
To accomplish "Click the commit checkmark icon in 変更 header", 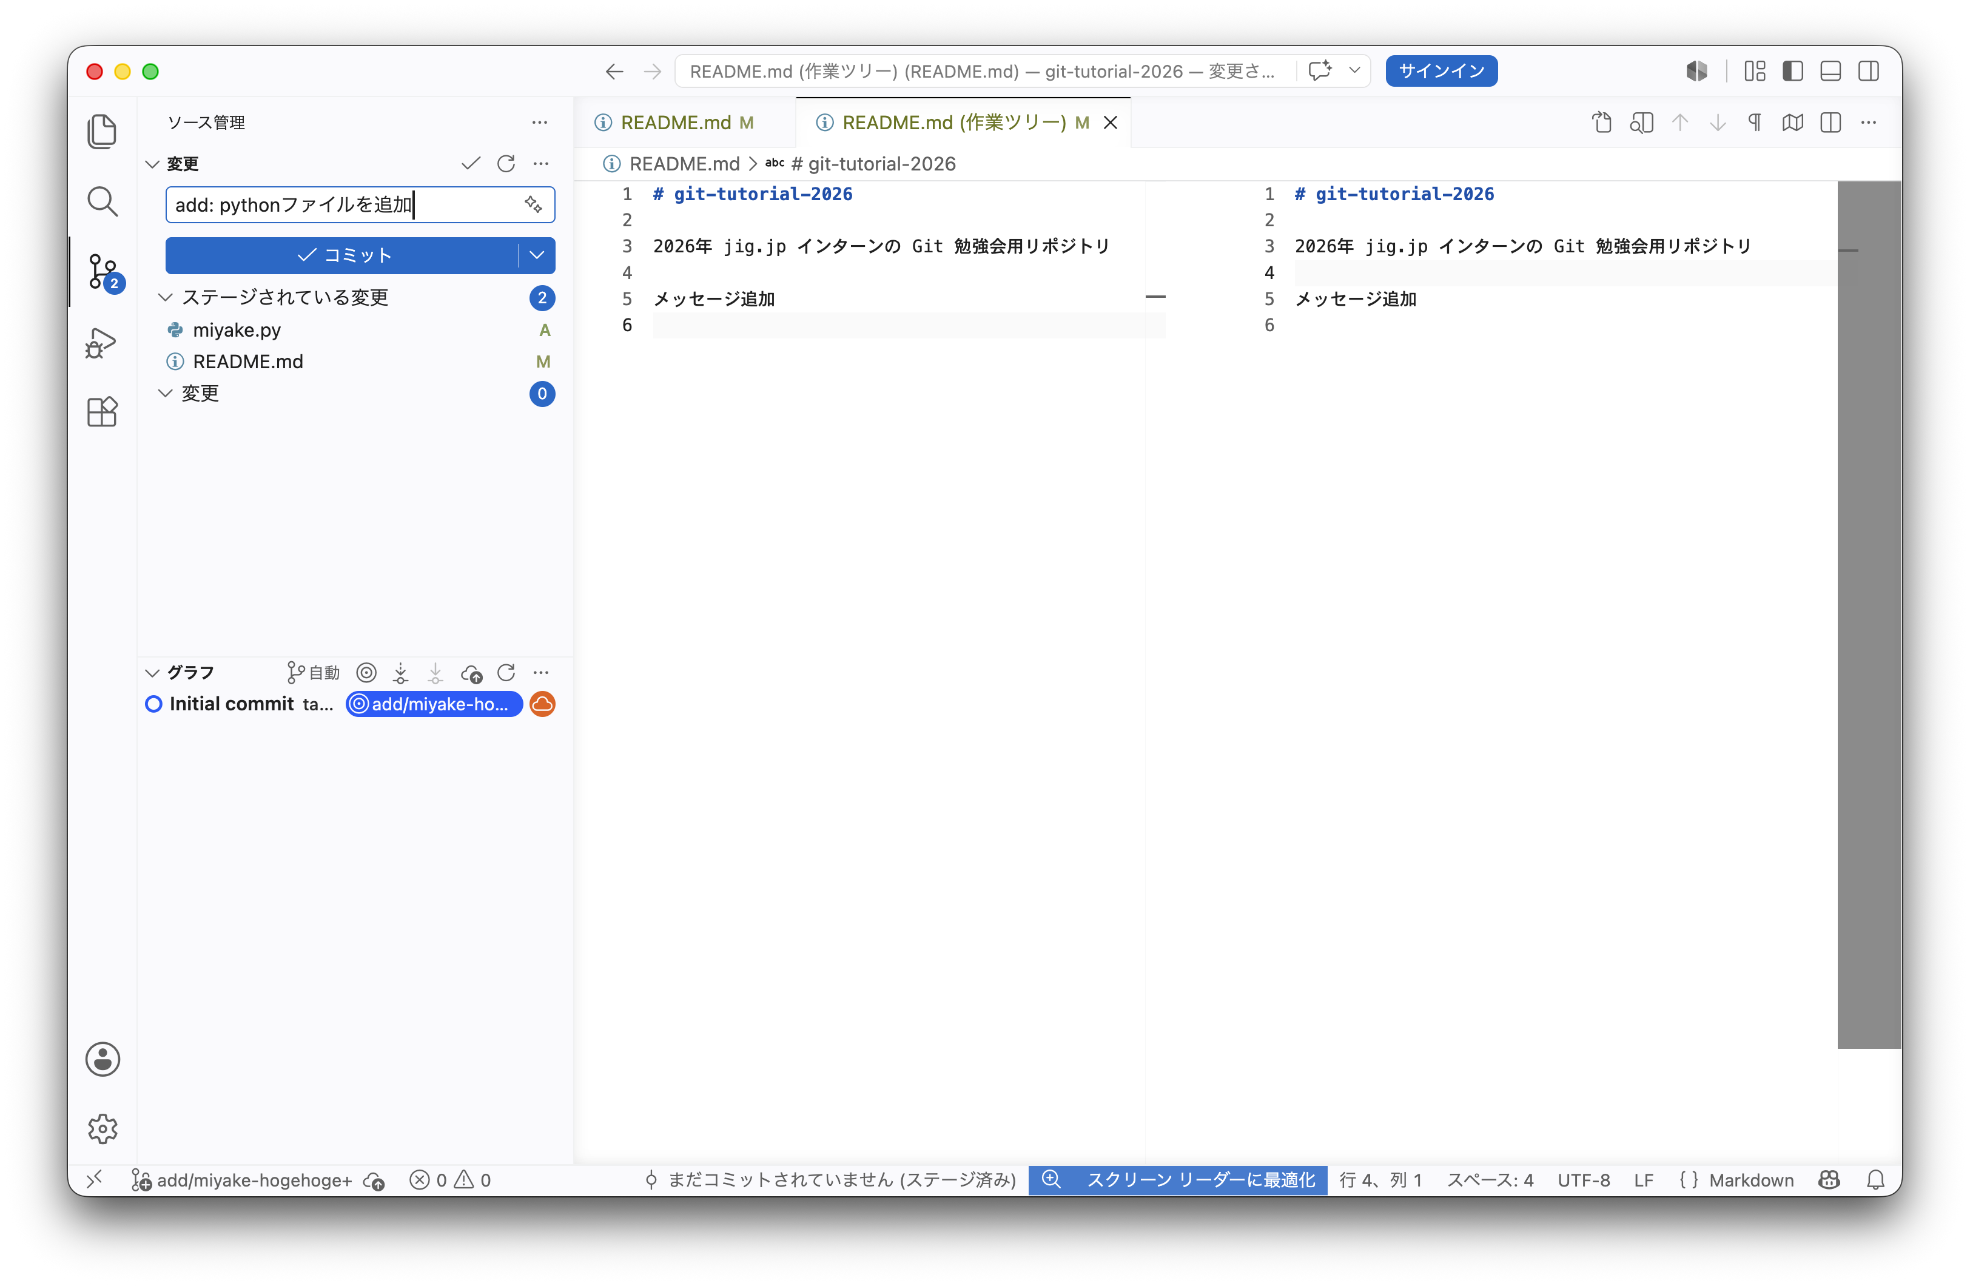I will (x=471, y=163).
